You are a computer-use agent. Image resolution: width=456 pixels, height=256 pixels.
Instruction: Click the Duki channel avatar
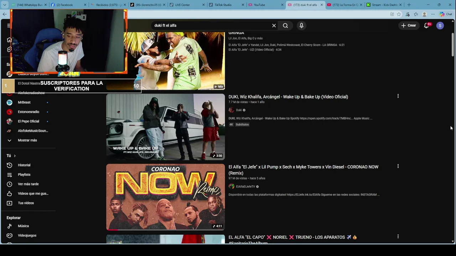point(231,110)
